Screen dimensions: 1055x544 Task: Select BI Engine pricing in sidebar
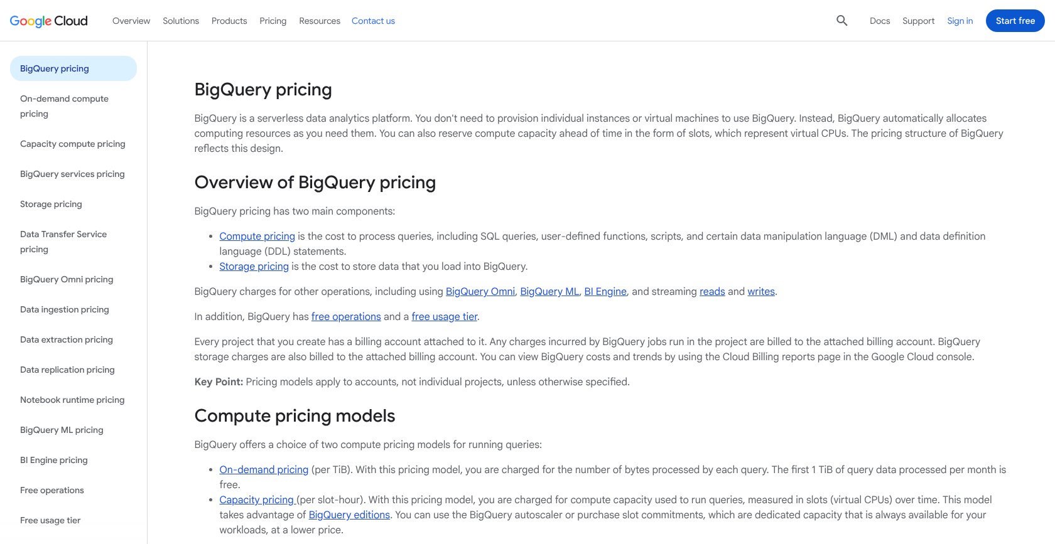click(x=73, y=460)
